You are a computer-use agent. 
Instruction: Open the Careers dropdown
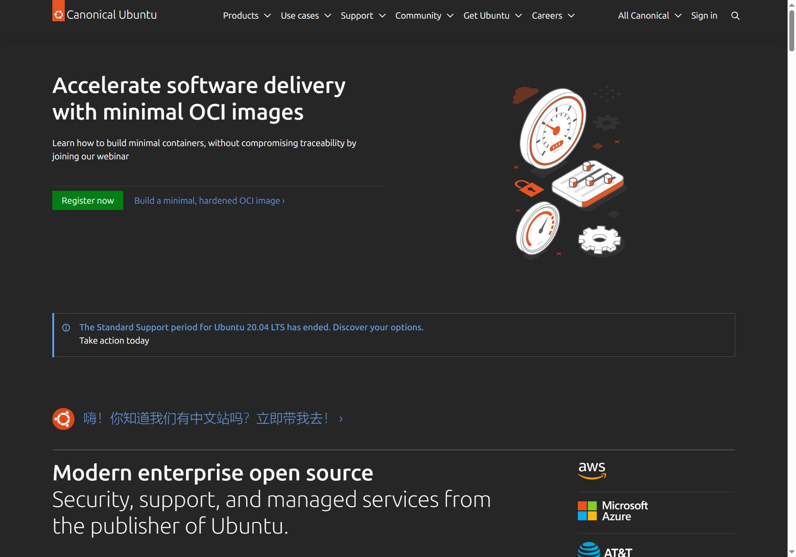(553, 15)
